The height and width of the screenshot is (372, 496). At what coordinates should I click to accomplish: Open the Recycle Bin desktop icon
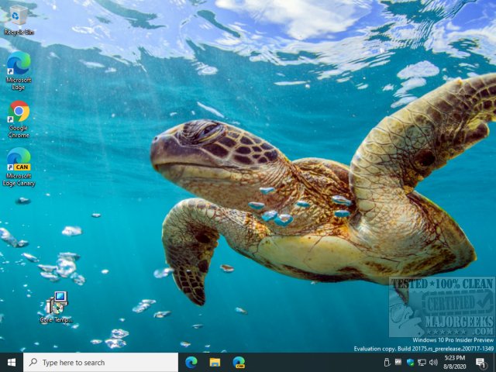19,19
